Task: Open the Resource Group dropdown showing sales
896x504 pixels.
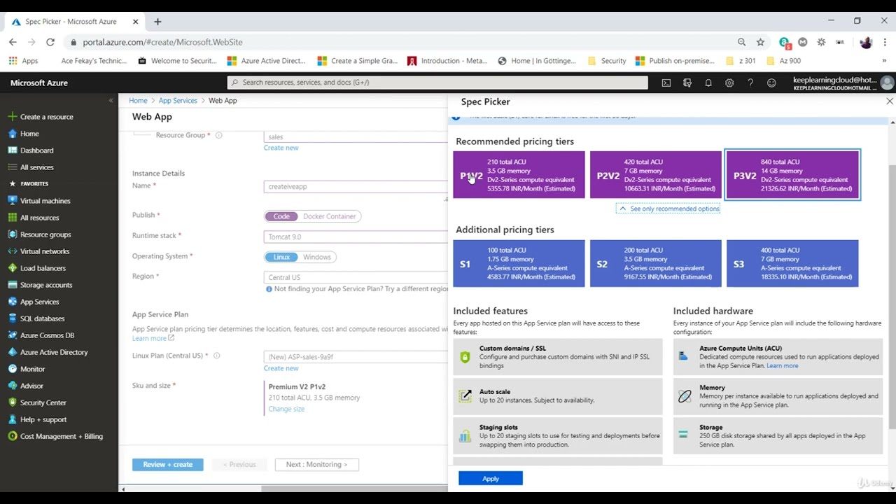Action: click(356, 136)
